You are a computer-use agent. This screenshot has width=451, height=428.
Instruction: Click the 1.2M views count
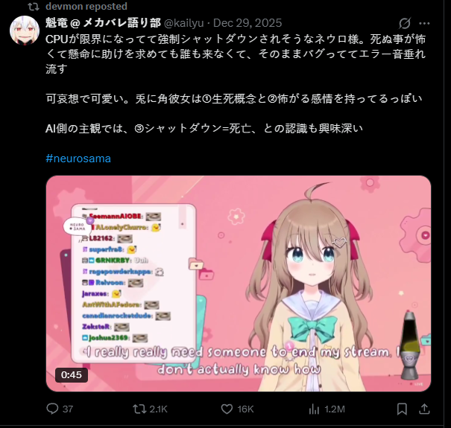(335, 409)
